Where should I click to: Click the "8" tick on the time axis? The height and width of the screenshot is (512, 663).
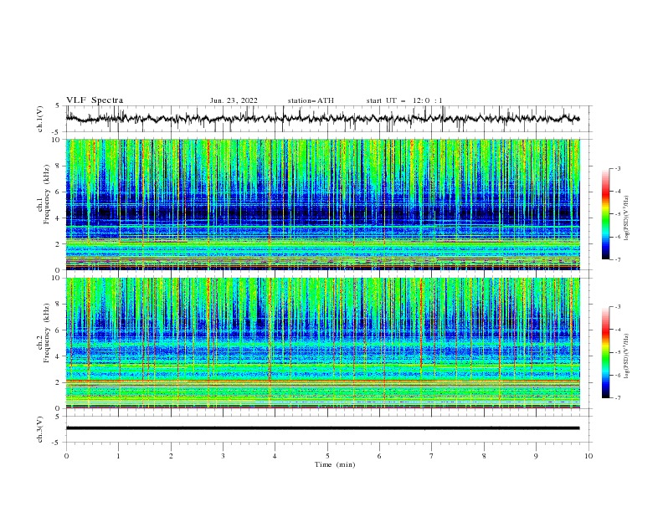tap(484, 456)
